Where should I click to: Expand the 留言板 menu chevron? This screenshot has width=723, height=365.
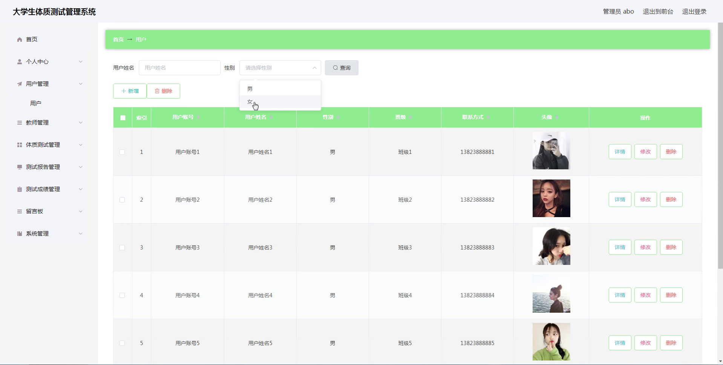(81, 211)
